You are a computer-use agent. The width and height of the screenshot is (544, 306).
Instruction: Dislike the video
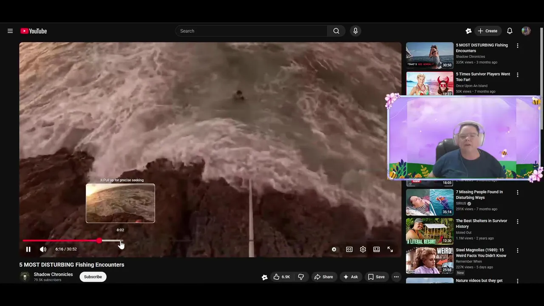301,277
